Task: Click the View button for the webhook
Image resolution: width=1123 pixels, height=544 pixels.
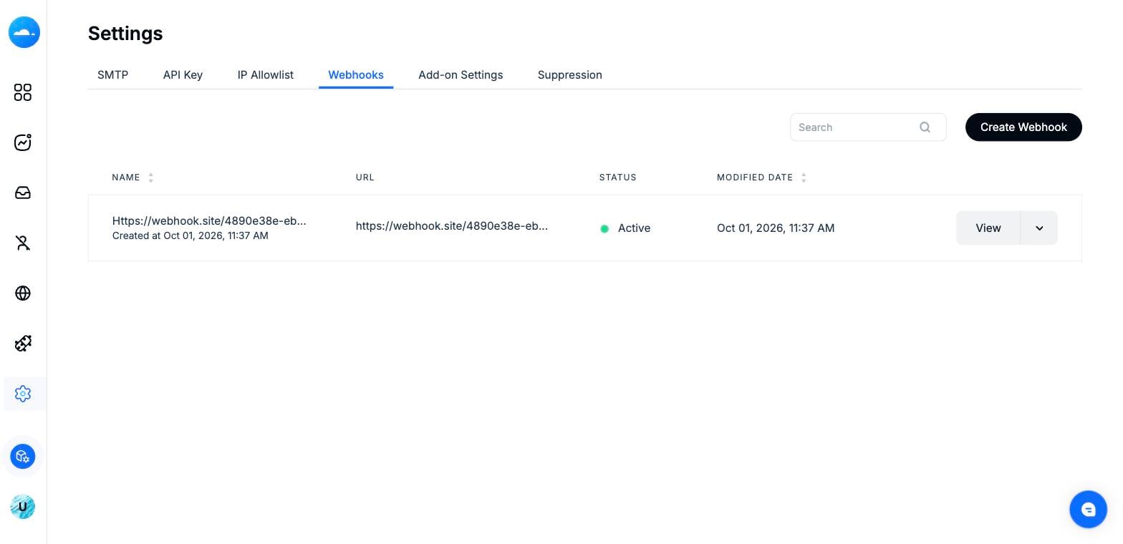Action: click(x=988, y=228)
